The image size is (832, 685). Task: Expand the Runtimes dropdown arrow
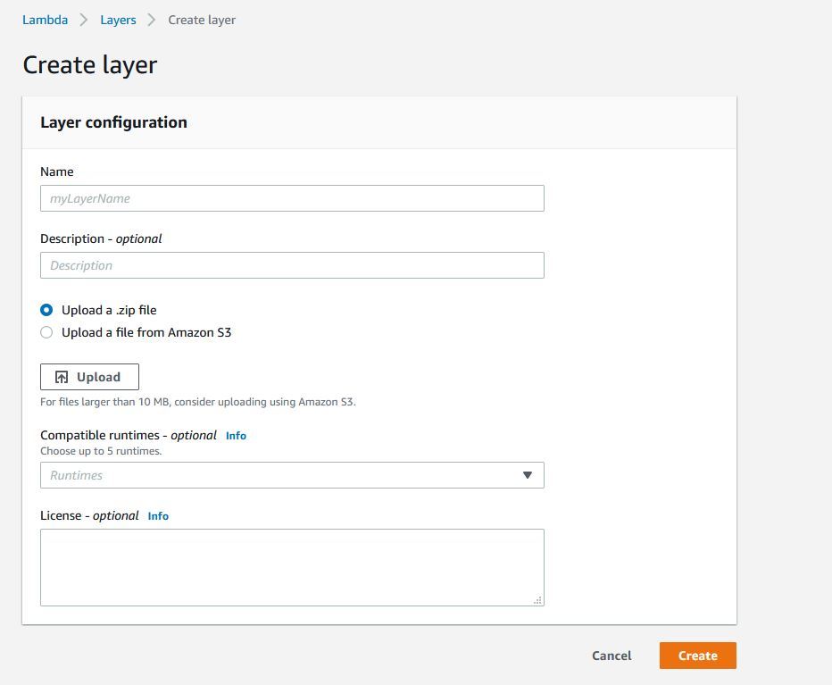coord(527,475)
